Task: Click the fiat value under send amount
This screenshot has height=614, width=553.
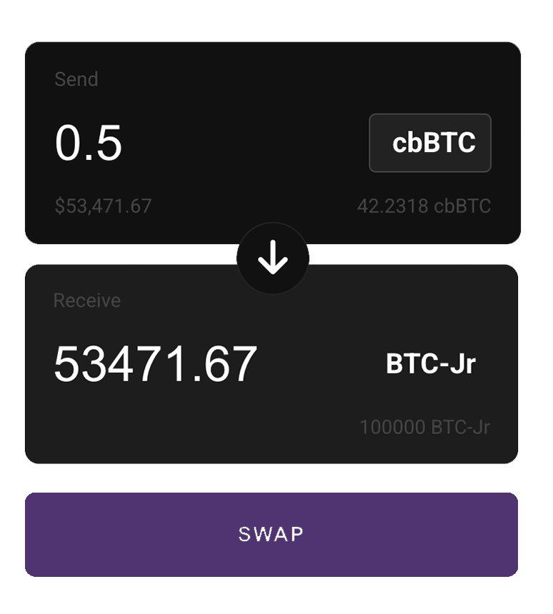Action: click(x=103, y=206)
